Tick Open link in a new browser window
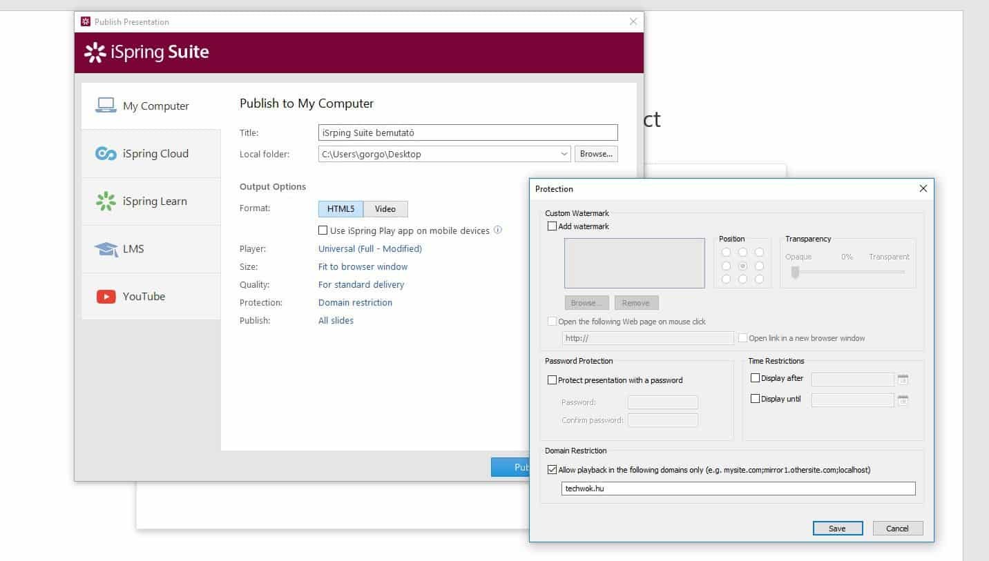 742,338
